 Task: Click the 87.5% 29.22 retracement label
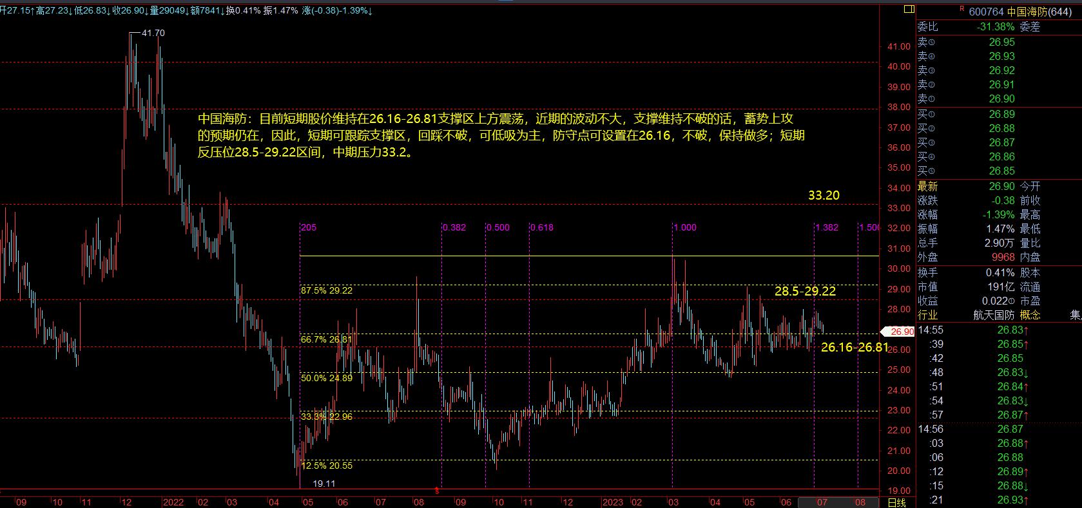pyautogui.click(x=327, y=290)
